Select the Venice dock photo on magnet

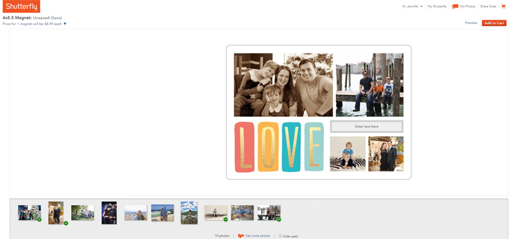tap(370, 85)
